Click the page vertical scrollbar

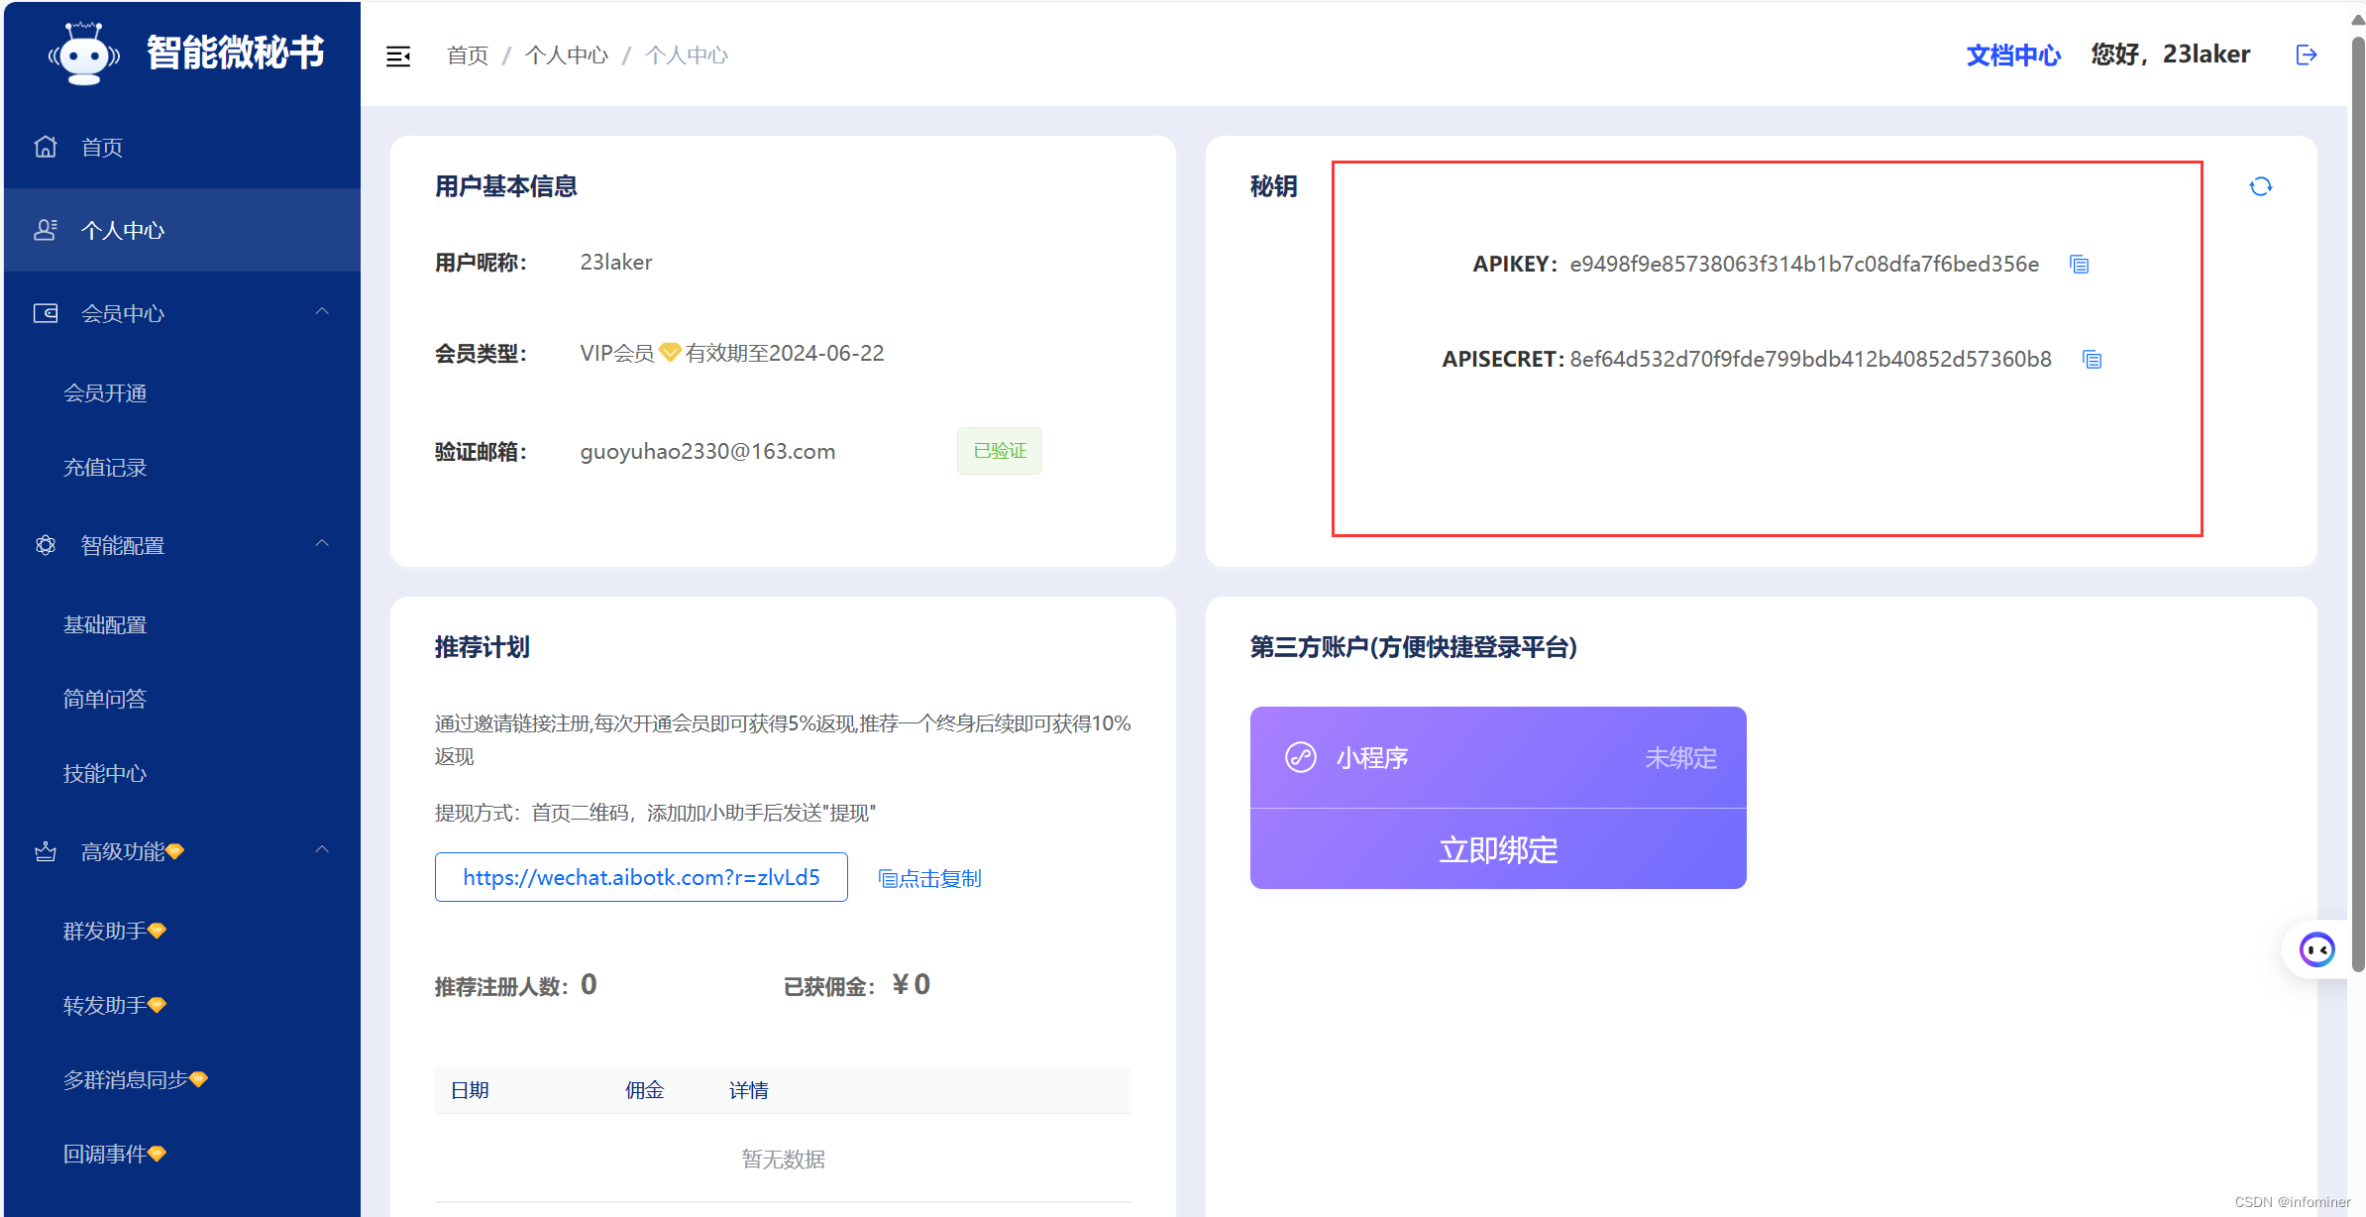pyautogui.click(x=2357, y=496)
